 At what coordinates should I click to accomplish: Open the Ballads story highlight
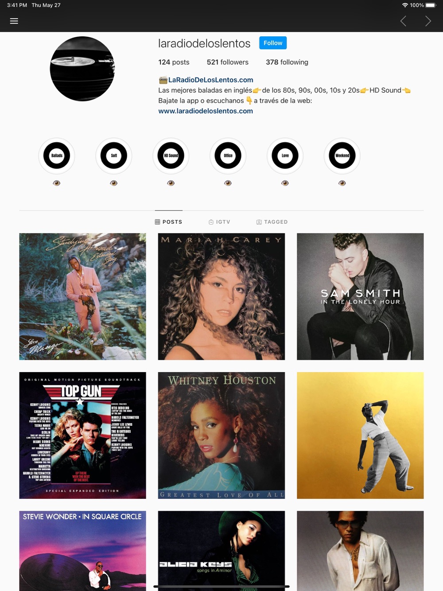[x=57, y=156]
